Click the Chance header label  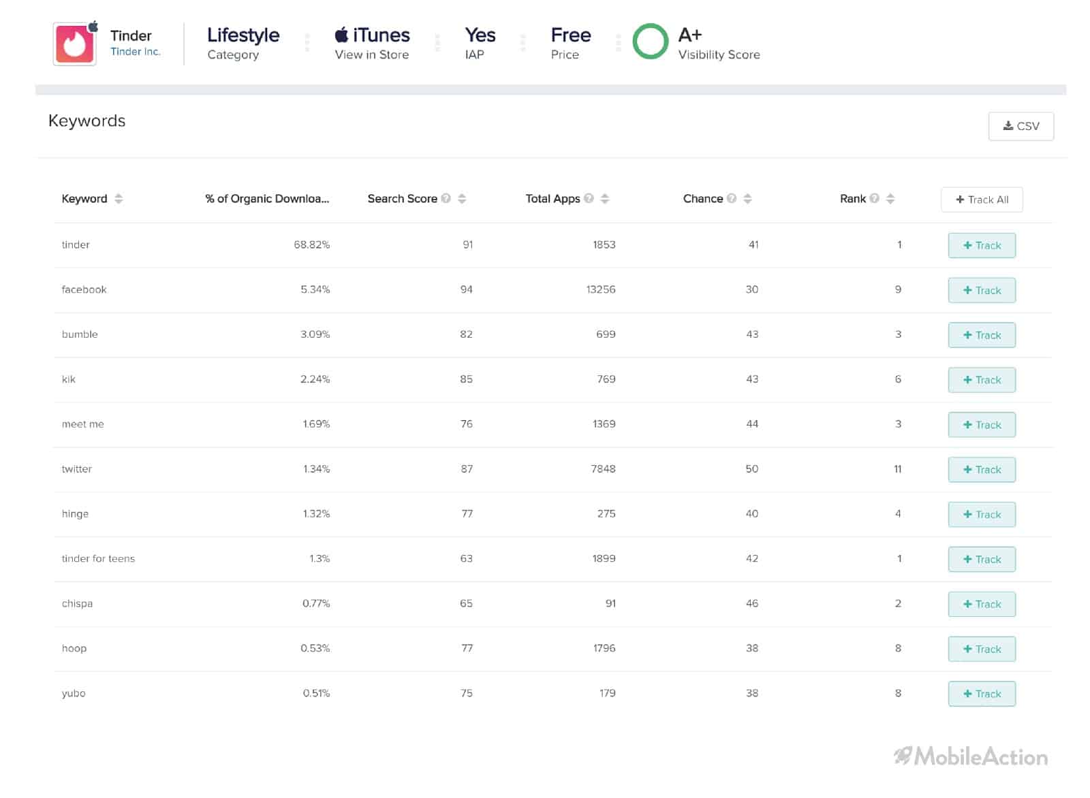(x=702, y=198)
